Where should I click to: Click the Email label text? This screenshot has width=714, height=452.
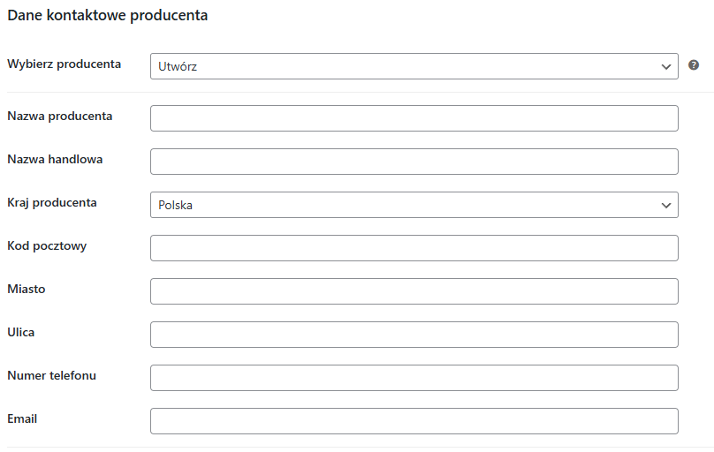pos(22,418)
